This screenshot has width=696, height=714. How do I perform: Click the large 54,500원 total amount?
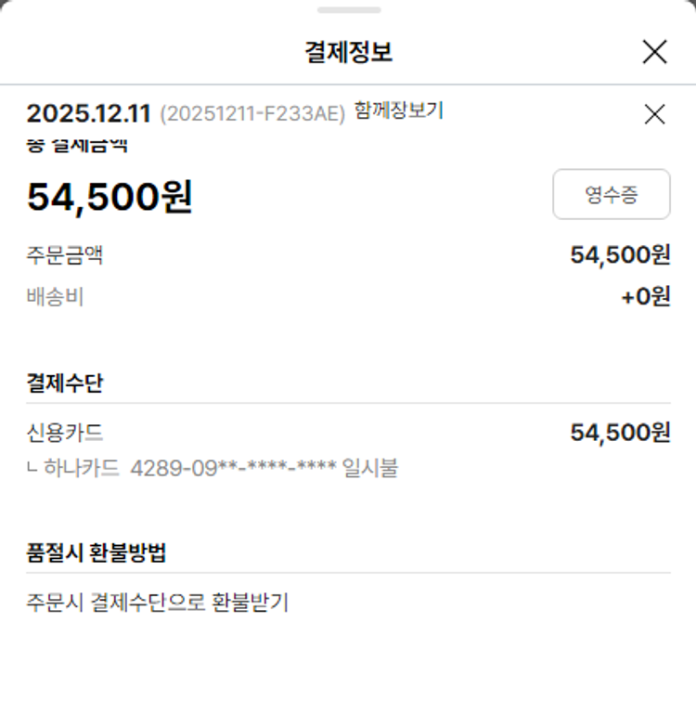click(x=110, y=197)
